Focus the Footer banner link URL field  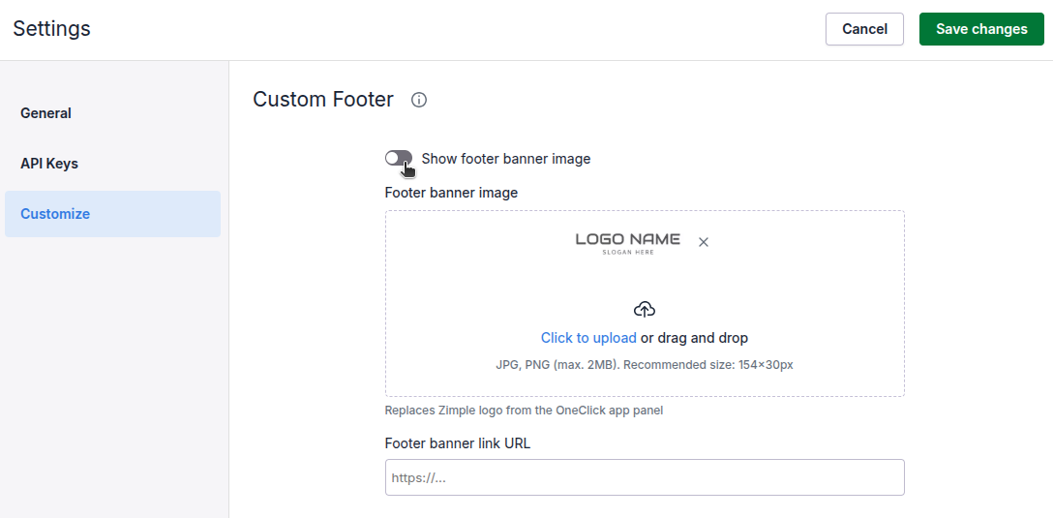coord(645,477)
